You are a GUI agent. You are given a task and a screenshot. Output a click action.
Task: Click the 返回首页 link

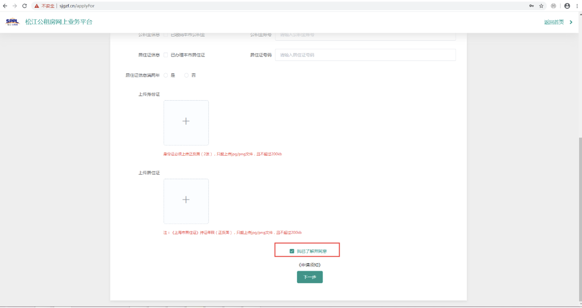pyautogui.click(x=554, y=22)
